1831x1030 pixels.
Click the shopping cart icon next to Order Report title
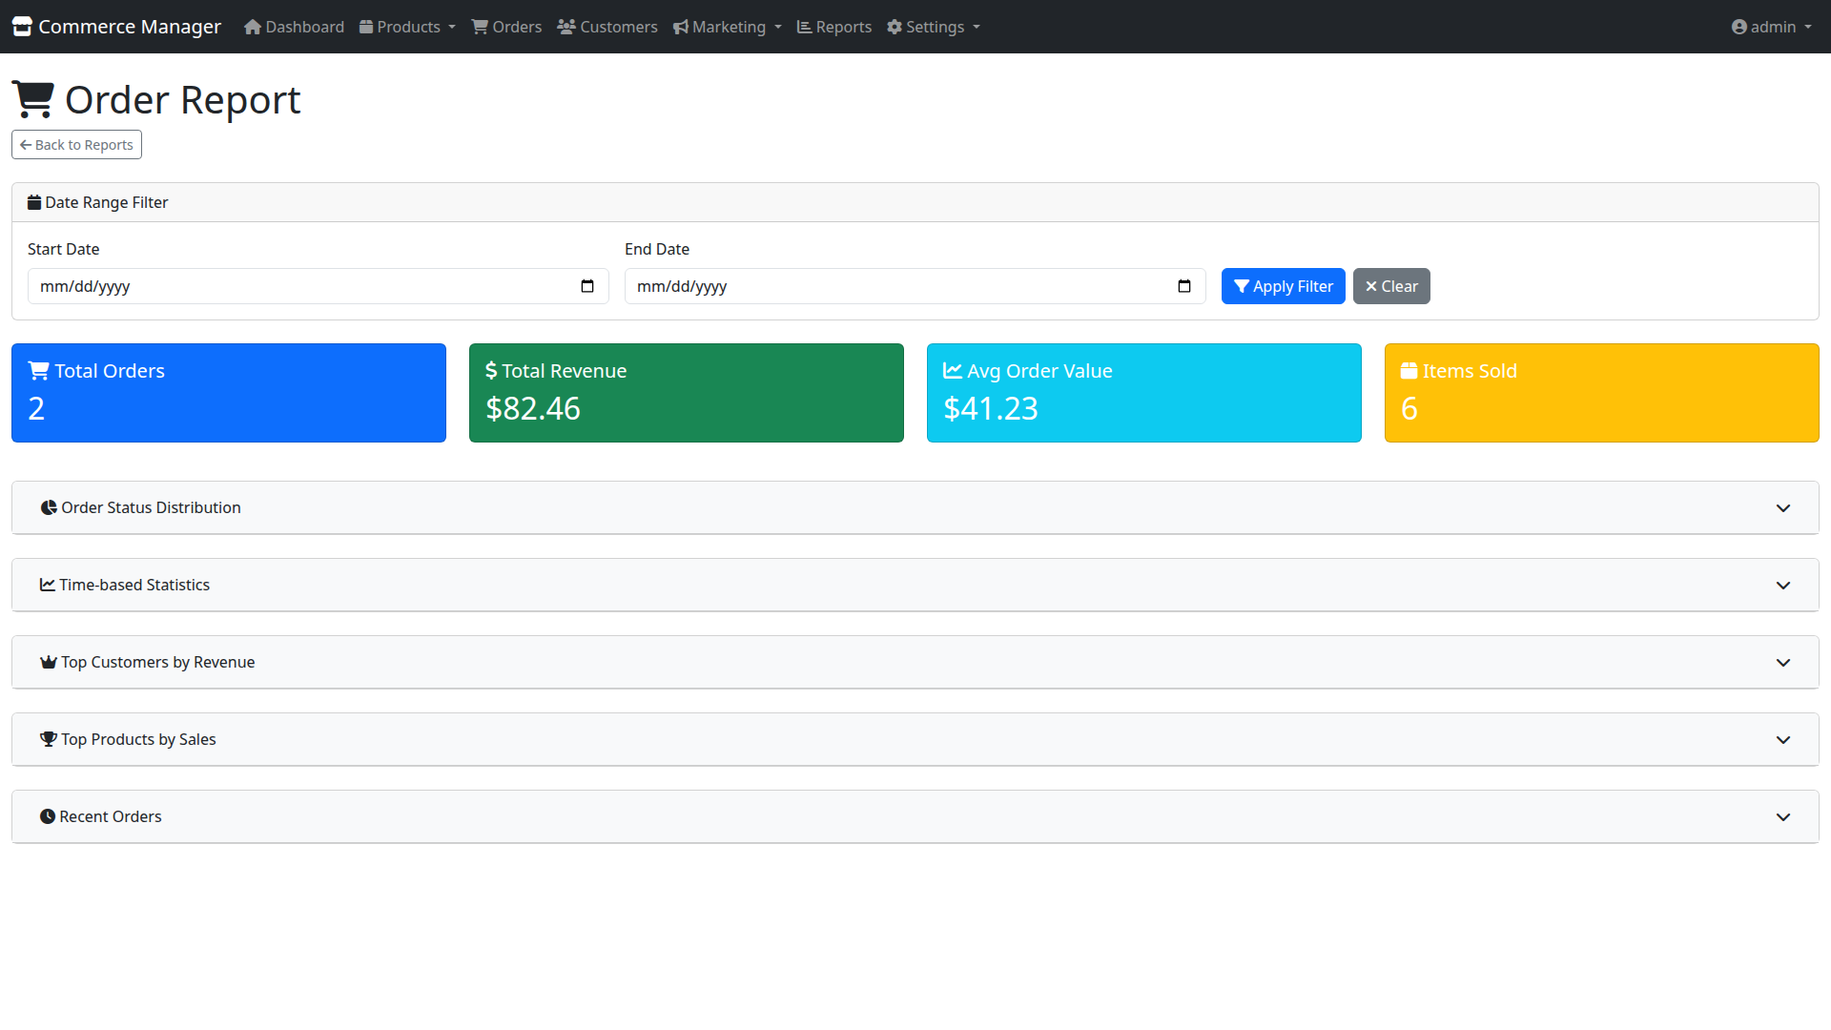click(x=31, y=96)
